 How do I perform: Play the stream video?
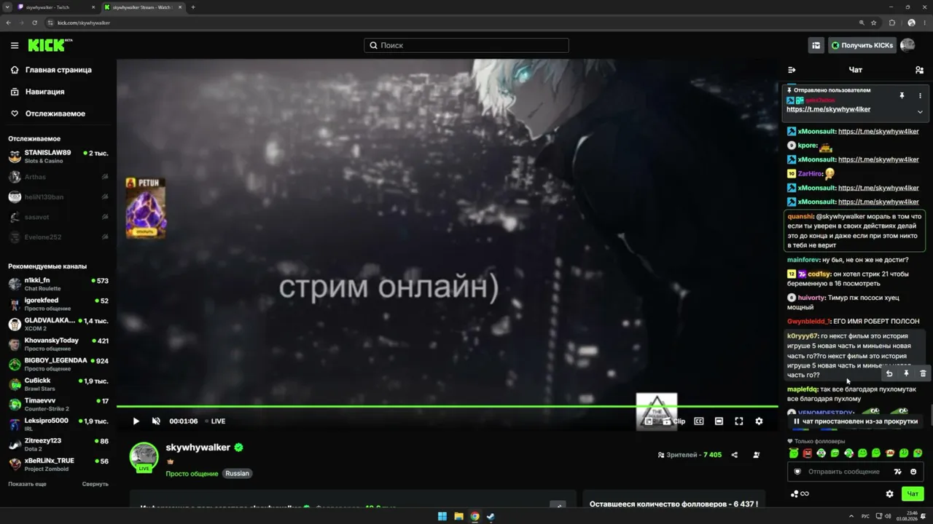pos(136,421)
